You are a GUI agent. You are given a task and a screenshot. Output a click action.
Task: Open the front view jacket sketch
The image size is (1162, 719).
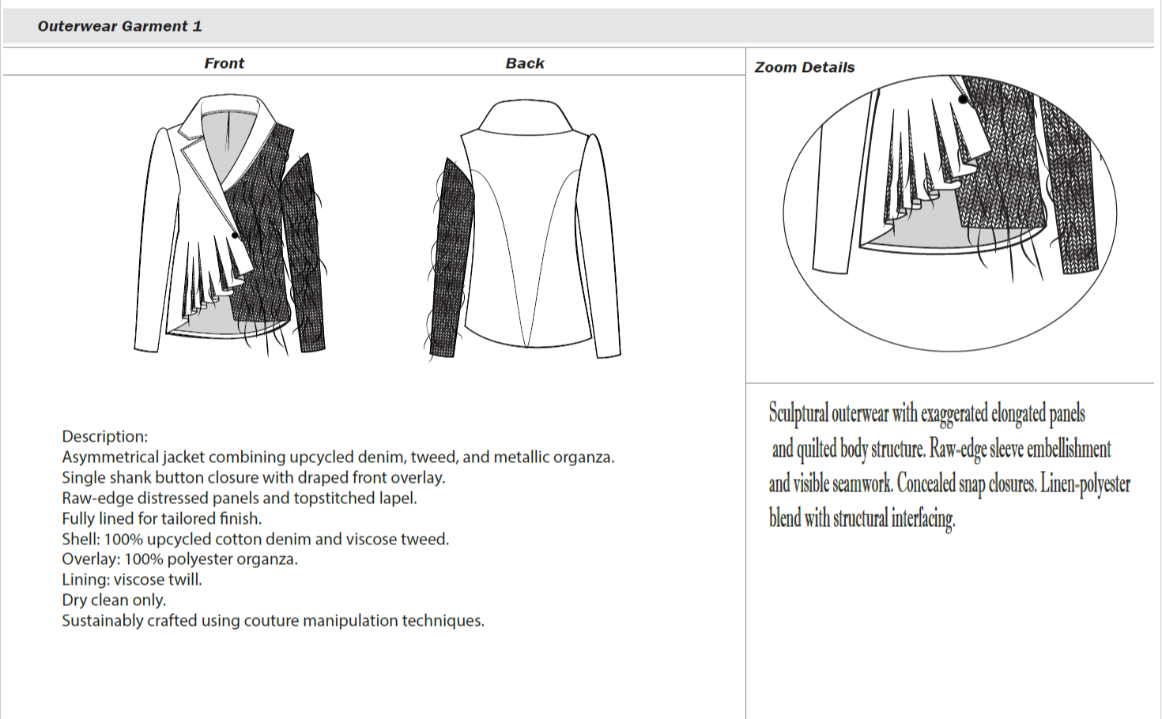tap(229, 225)
